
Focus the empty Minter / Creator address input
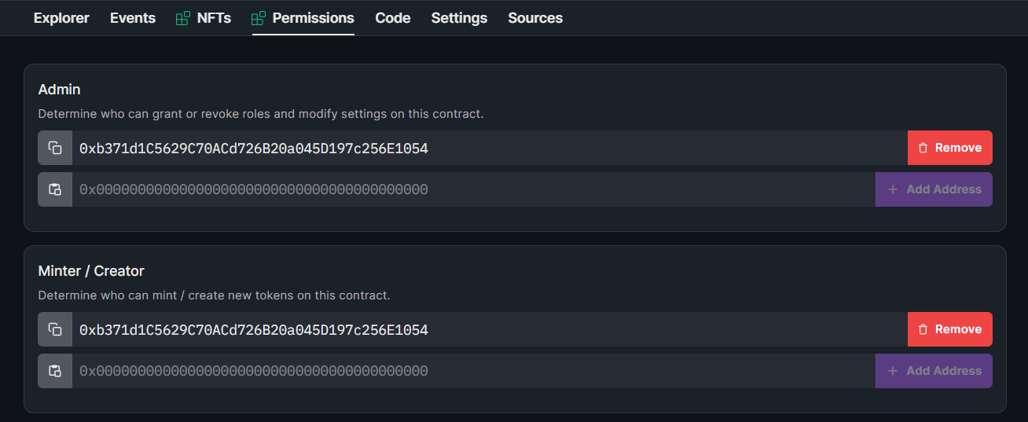pyautogui.click(x=472, y=371)
